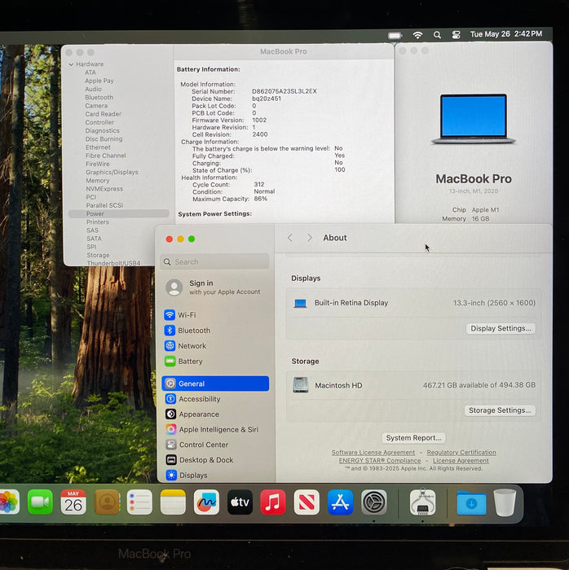Open Control Center in Settings sidebar
Viewport: 569px width, 570px height.
(x=215, y=445)
